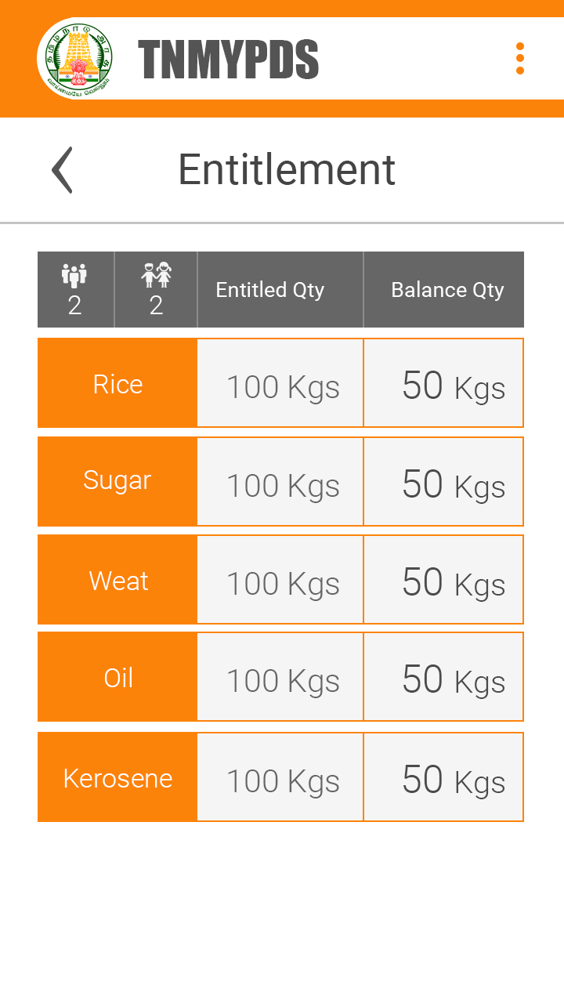The width and height of the screenshot is (564, 1003).
Task: Tap the children count icon
Action: pos(156,276)
